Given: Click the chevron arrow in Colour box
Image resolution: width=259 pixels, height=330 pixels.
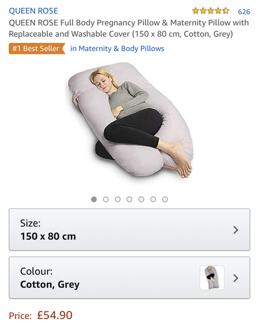Looking at the screenshot, I should [236, 278].
